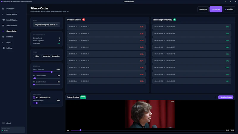This screenshot has height=134, width=238.
Task: Expand the video selection dropdown
Action: 46,25
